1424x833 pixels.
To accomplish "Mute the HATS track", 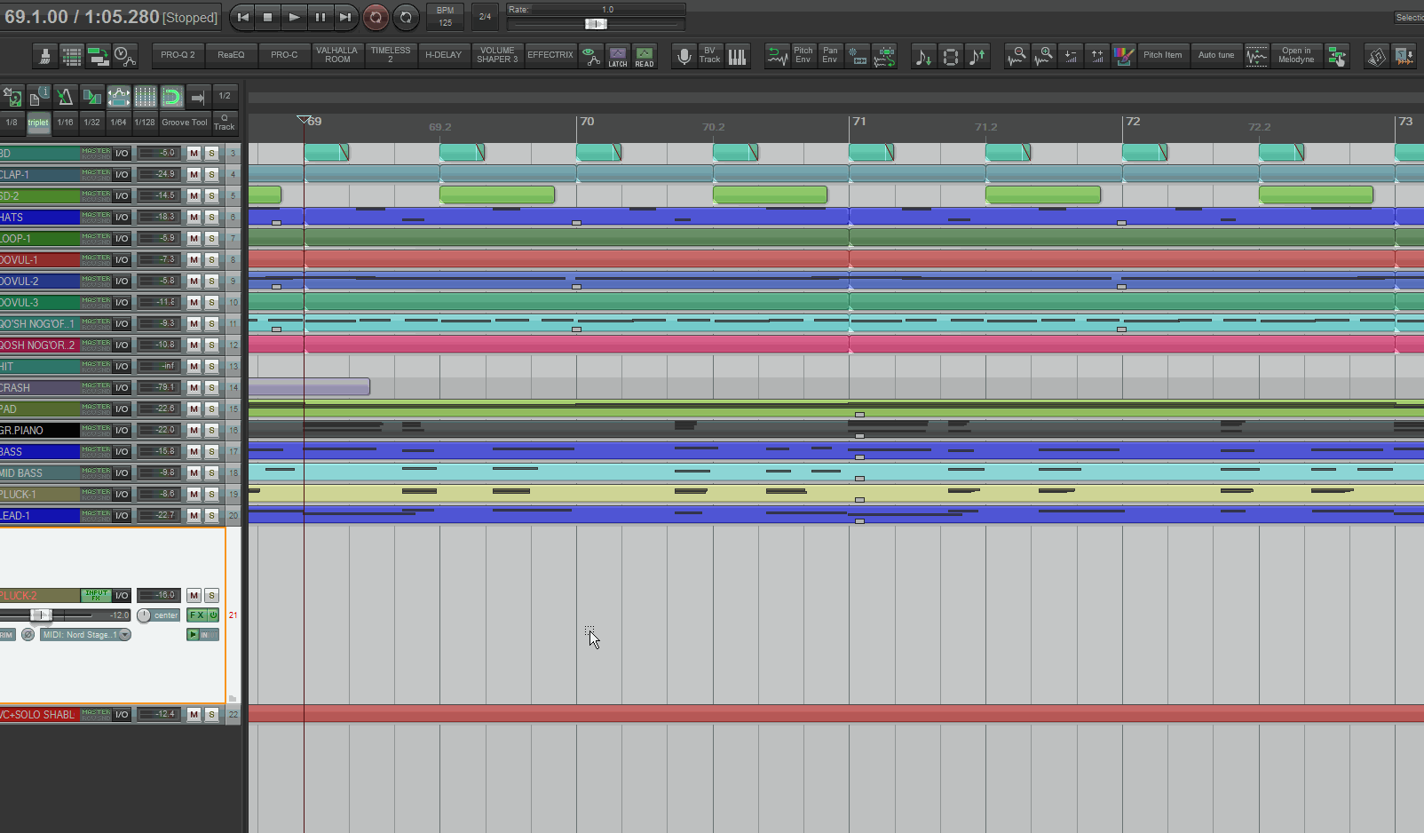I will [194, 218].
